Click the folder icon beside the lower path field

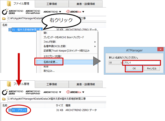click(x=4, y=99)
